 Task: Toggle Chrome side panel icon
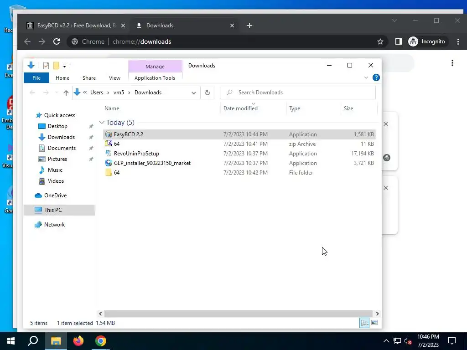398,41
